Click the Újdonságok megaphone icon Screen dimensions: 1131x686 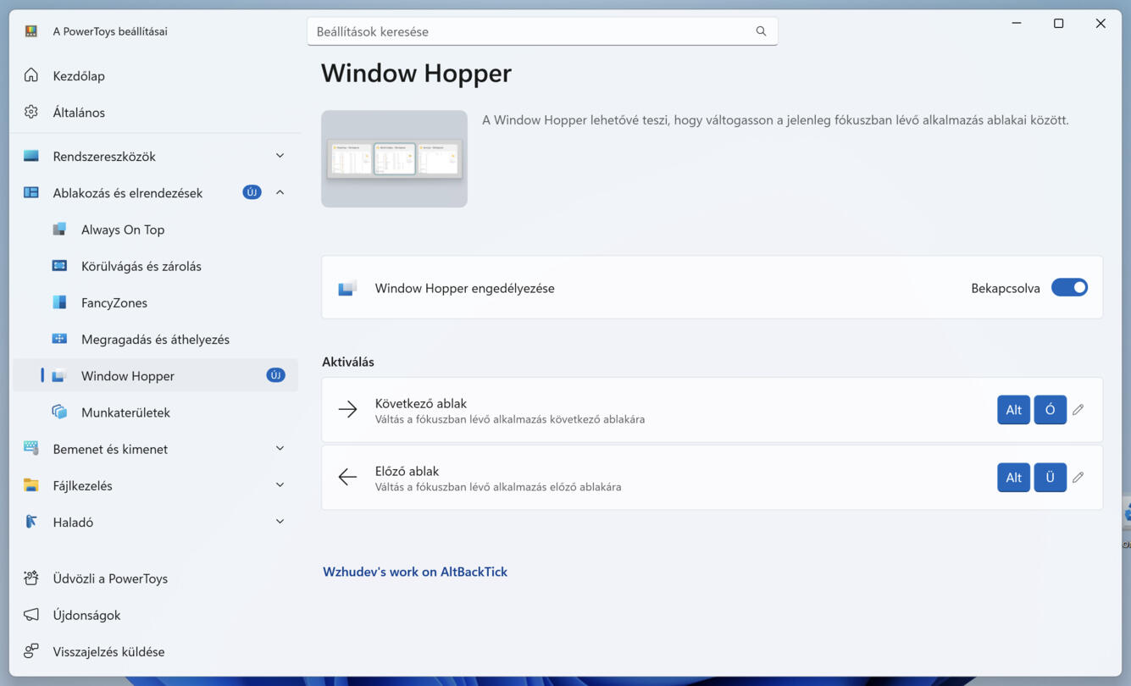[x=31, y=615]
